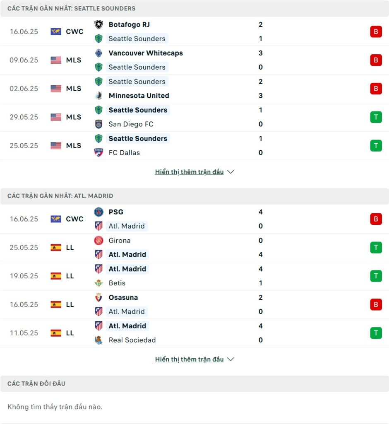Click the Botafogo RJ club crest
Viewport: 389px width, 424px height.
[x=98, y=24]
